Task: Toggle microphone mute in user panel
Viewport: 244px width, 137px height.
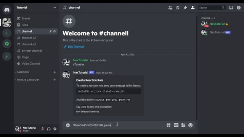Action: coord(43,129)
